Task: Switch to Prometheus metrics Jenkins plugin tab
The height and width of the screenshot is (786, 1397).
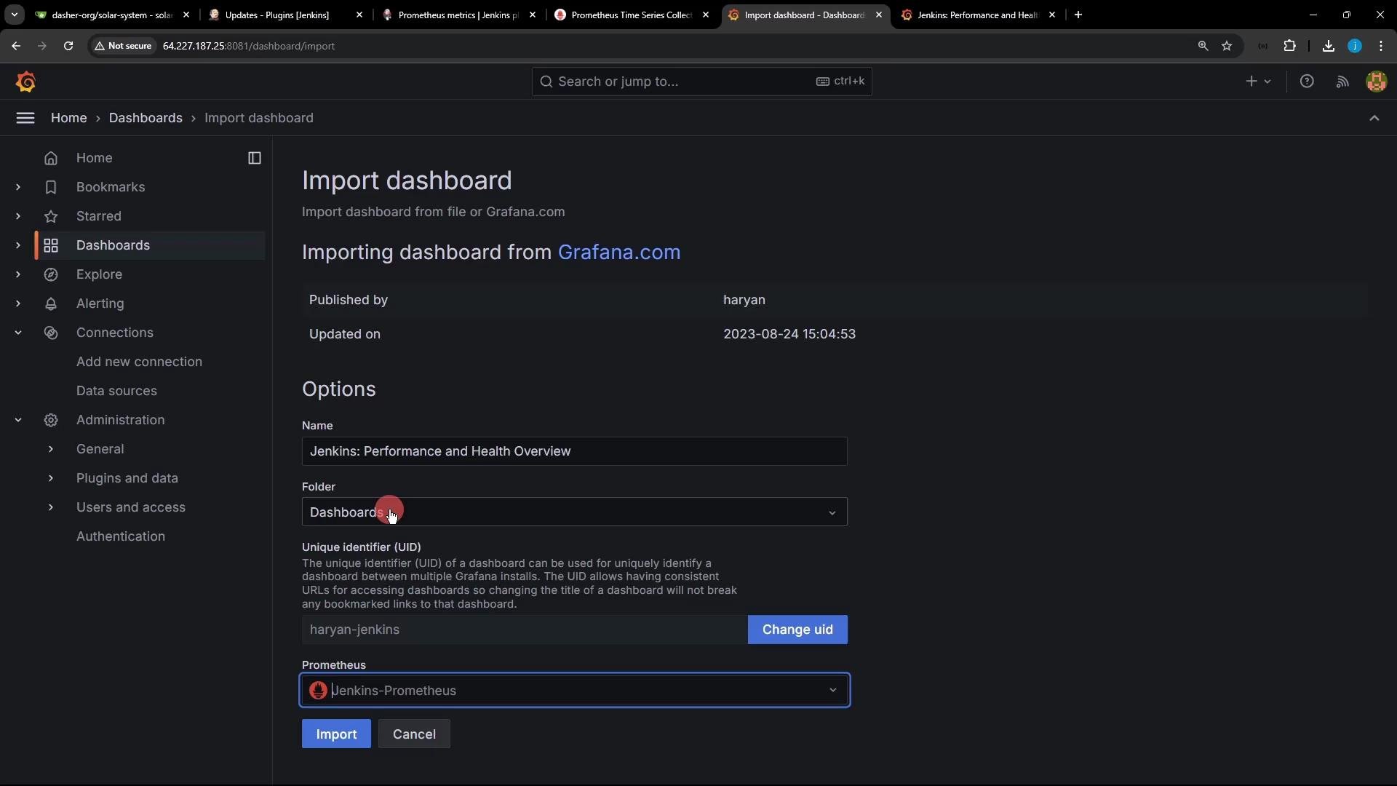Action: [x=458, y=15]
